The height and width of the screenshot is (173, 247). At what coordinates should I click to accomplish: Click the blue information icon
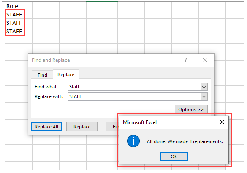133,141
